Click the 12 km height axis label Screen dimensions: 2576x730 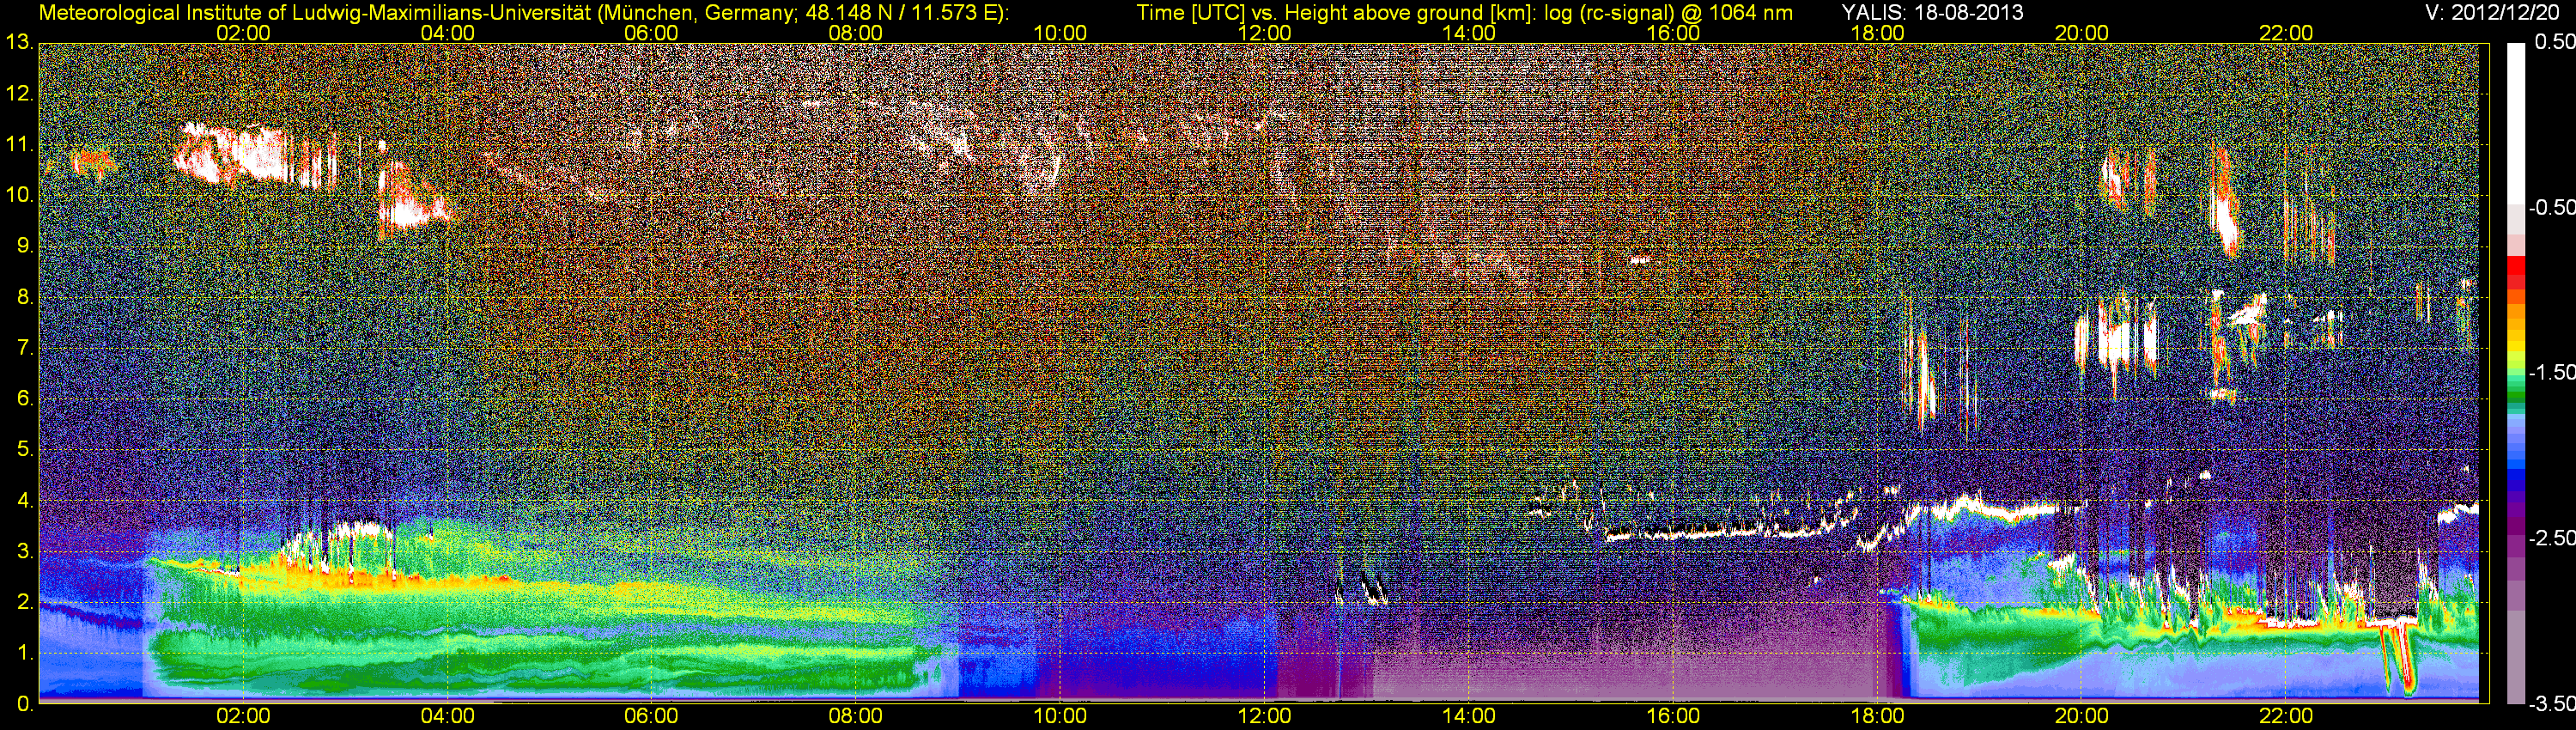19,94
